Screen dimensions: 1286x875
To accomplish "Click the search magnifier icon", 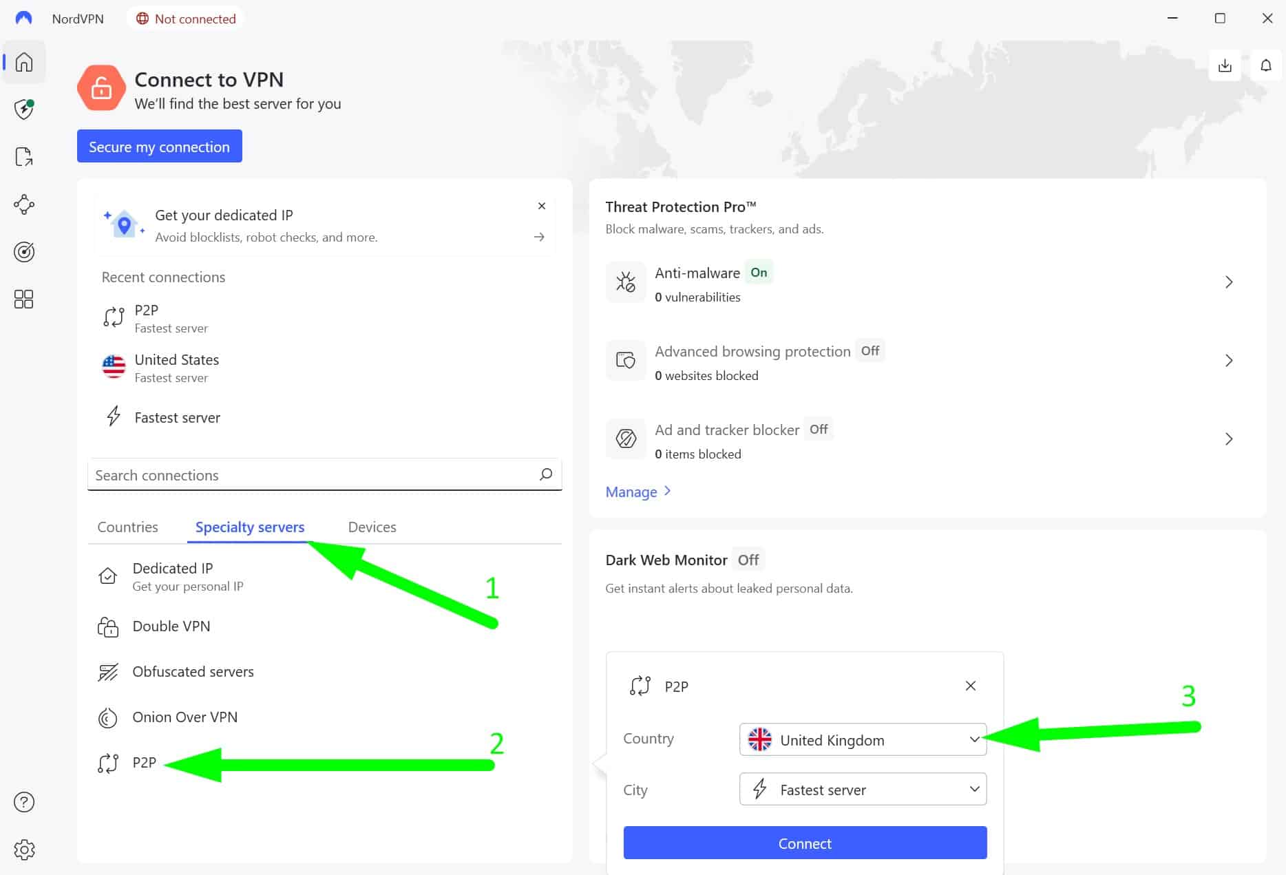I will (546, 474).
